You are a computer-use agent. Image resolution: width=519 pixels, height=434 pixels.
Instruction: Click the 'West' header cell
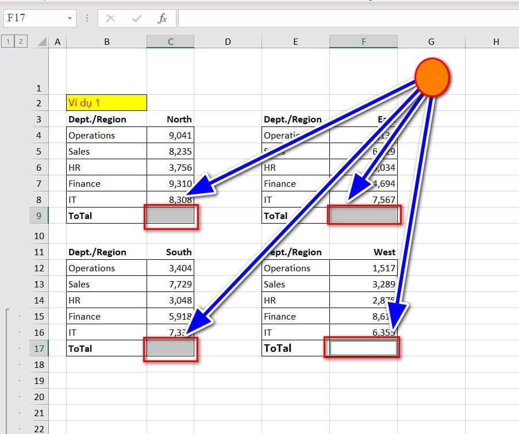363,252
